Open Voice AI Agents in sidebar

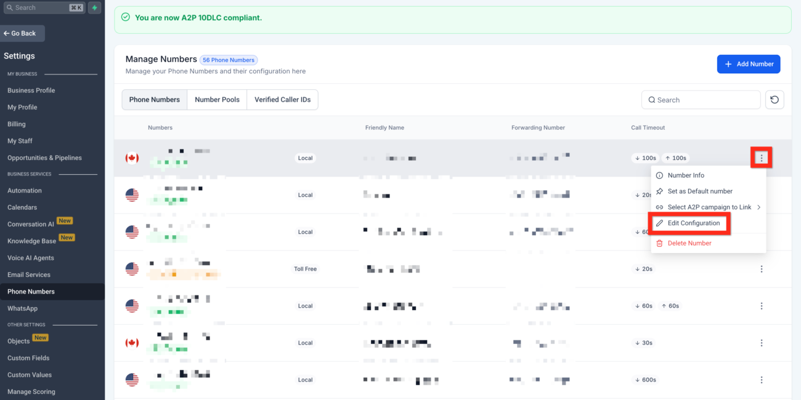tap(31, 258)
